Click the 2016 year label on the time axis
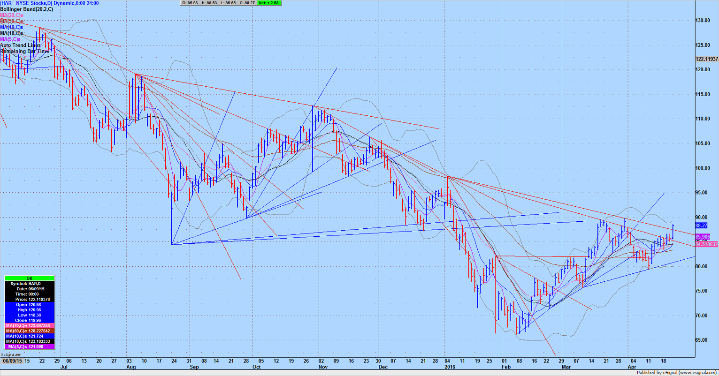 (x=450, y=367)
